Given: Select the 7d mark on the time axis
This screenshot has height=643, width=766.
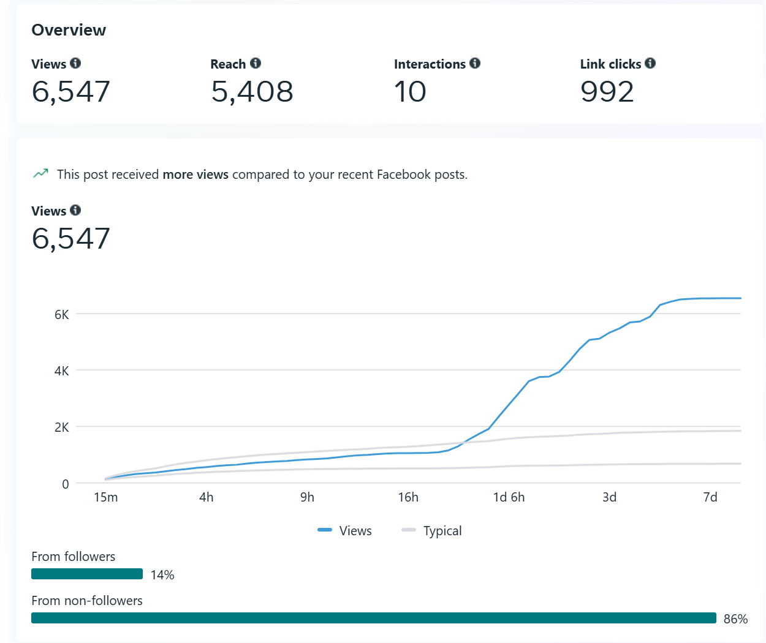Looking at the screenshot, I should tap(710, 497).
